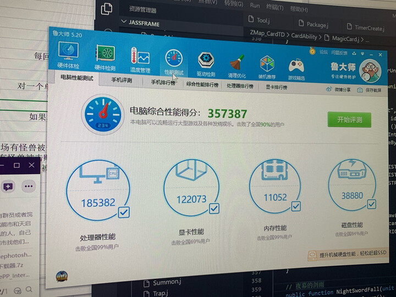Click the chat-plus icon in purple window
The width and height of the screenshot is (396, 297).
pyautogui.click(x=8, y=186)
